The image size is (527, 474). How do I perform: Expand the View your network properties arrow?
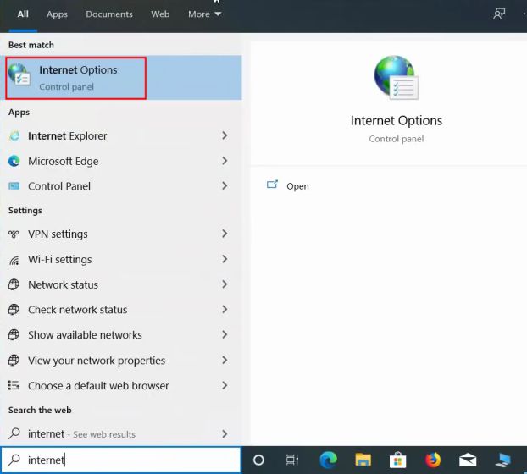225,361
